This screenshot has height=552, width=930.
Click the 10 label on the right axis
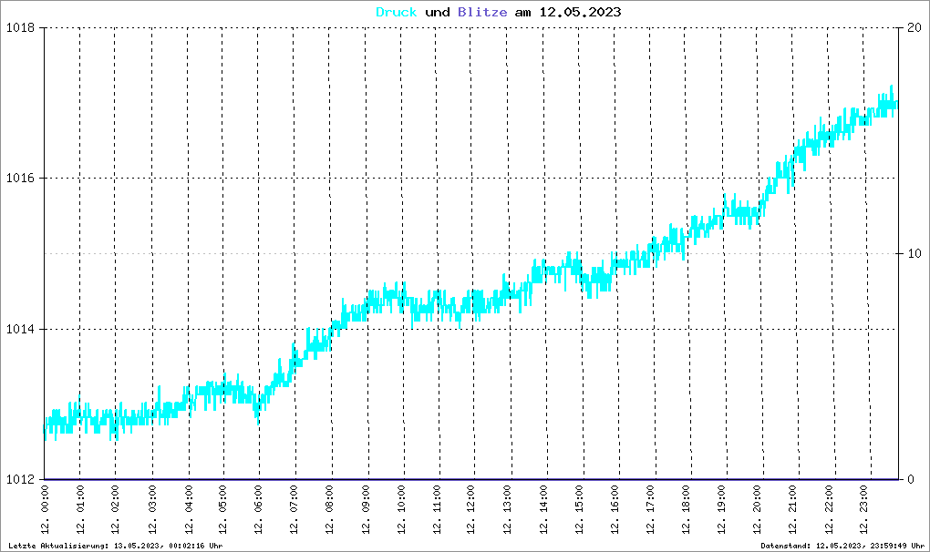coord(912,253)
